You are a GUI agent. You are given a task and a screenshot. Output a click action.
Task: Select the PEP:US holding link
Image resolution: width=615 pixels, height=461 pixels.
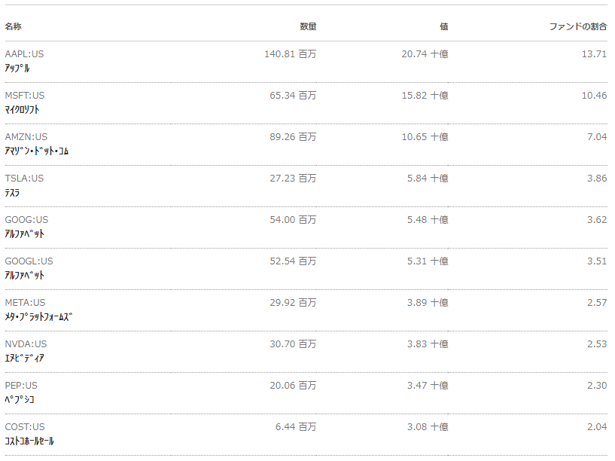pos(21,386)
